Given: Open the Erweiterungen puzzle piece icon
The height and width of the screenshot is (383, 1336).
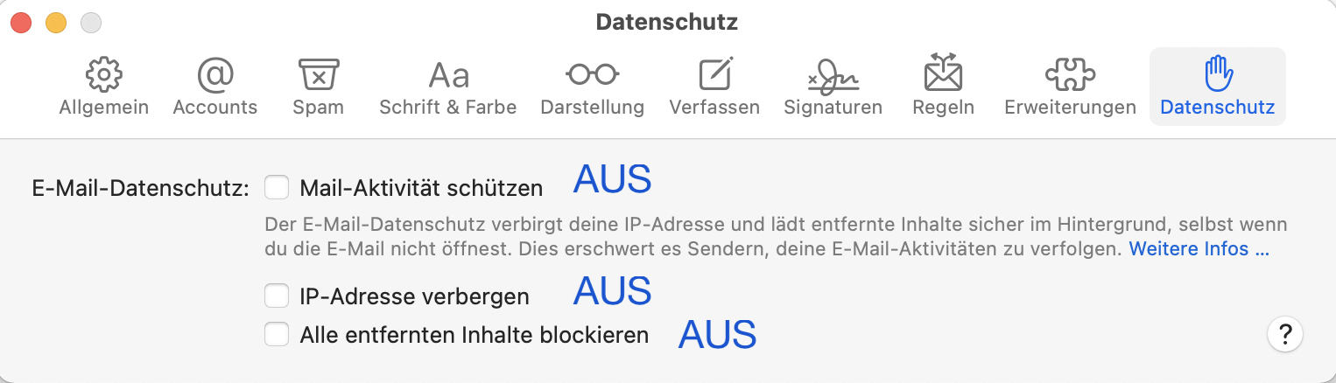Looking at the screenshot, I should [x=1070, y=76].
